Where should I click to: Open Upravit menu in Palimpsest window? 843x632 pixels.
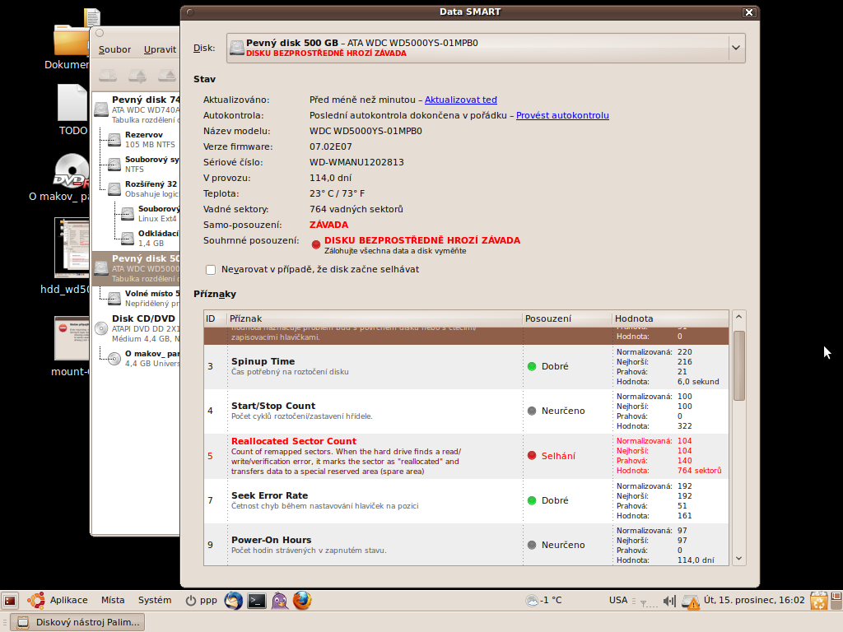coord(160,49)
